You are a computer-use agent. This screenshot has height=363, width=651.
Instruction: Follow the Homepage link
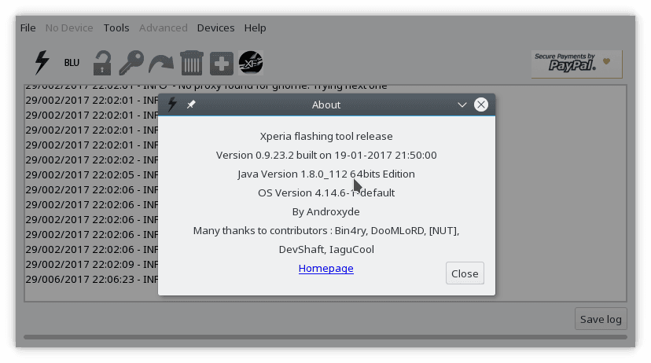[x=326, y=269]
